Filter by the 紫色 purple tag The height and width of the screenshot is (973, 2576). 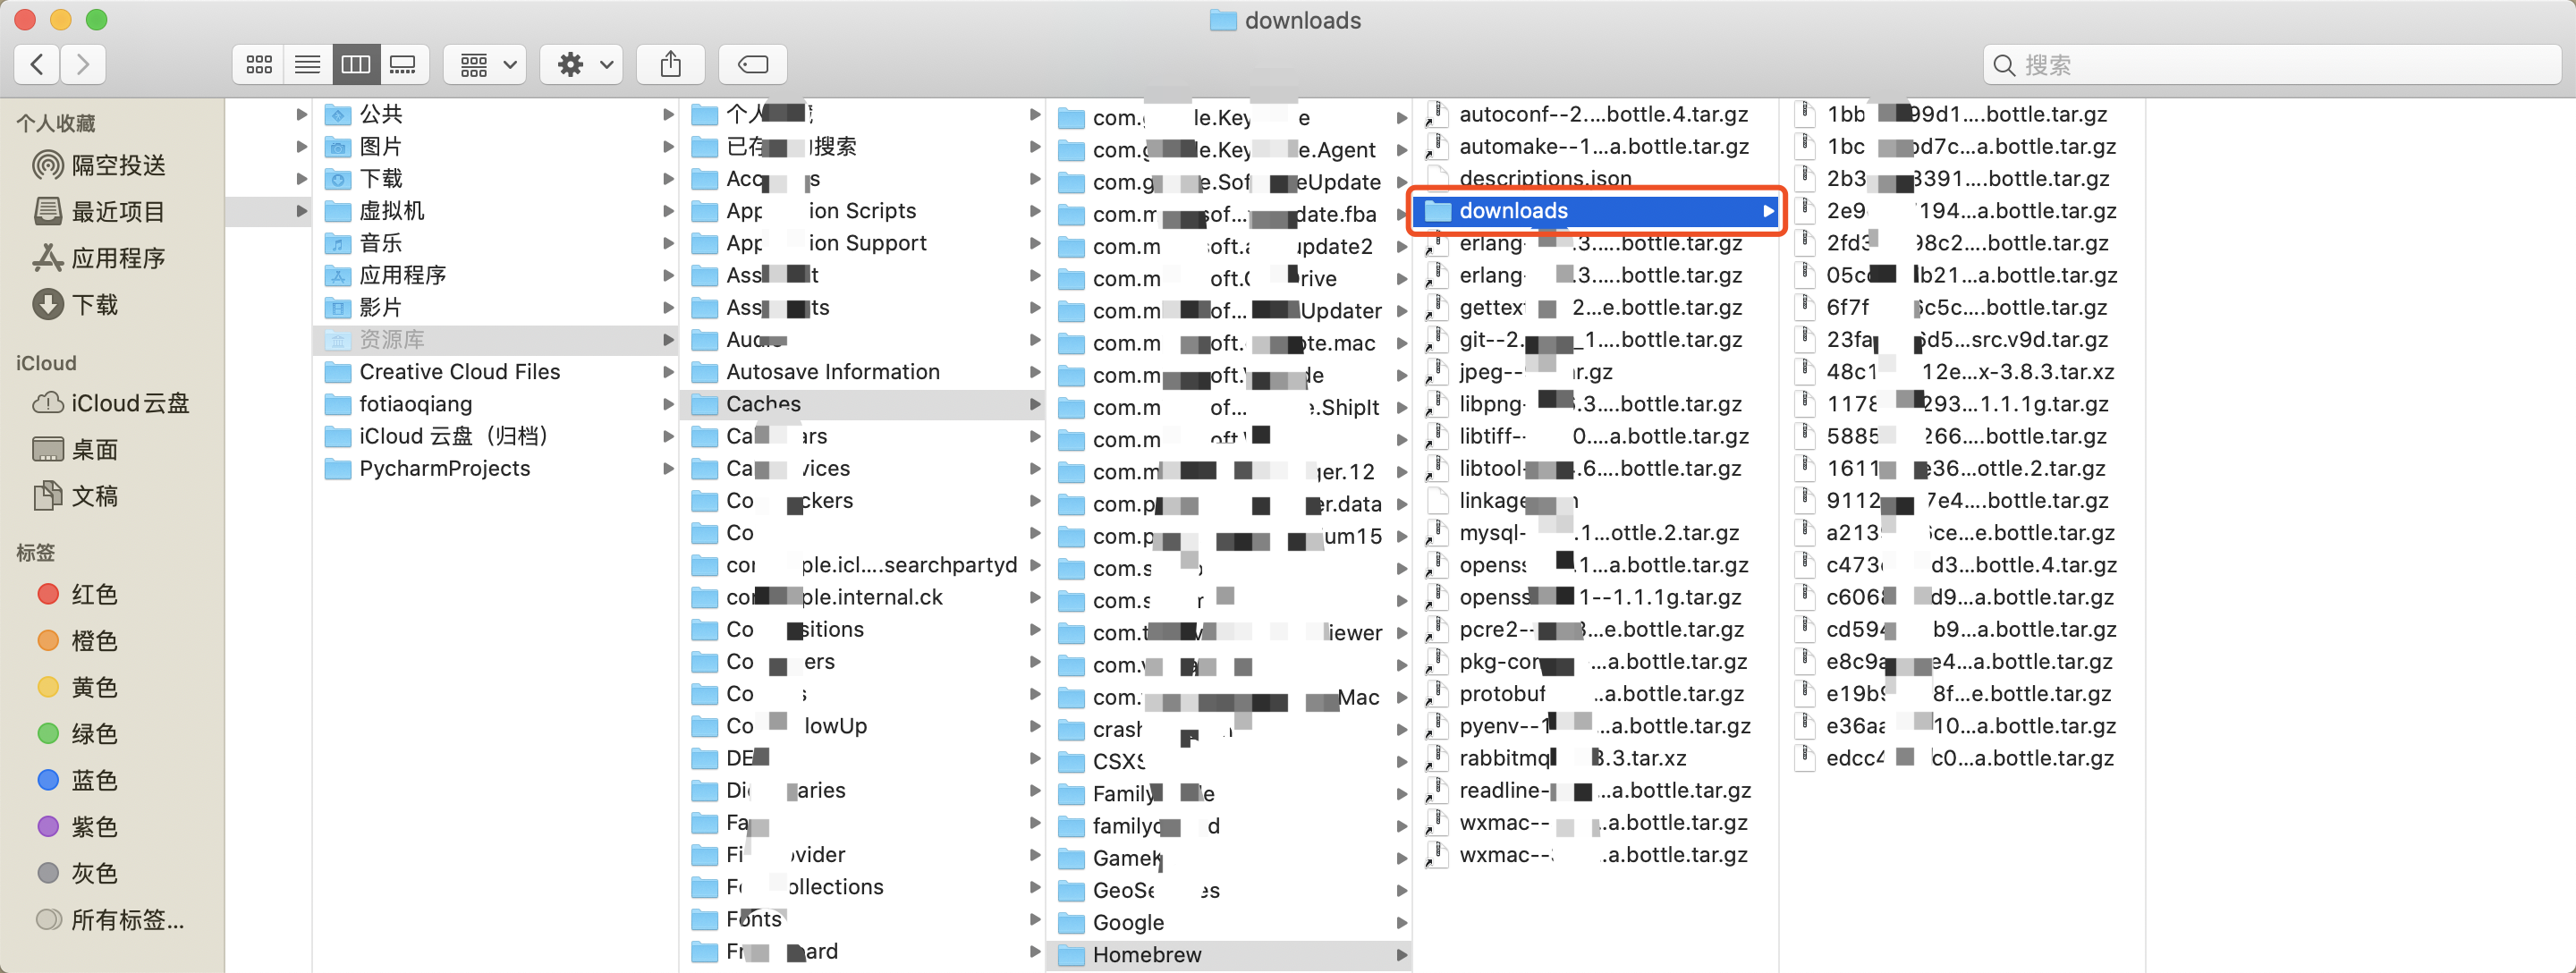78,827
